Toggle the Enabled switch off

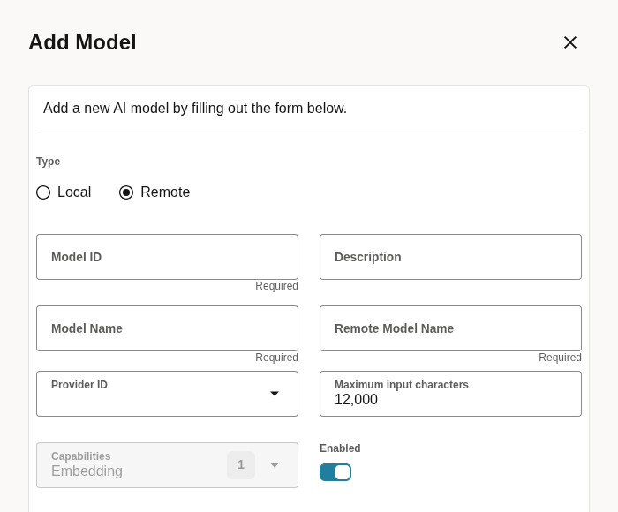pyautogui.click(x=335, y=472)
